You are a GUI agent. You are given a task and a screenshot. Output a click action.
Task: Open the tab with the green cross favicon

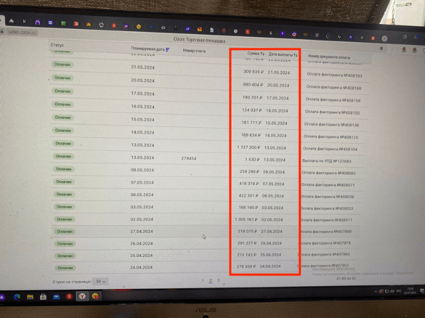[63, 23]
